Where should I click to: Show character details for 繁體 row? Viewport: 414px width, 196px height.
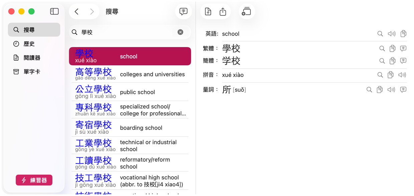point(403,49)
